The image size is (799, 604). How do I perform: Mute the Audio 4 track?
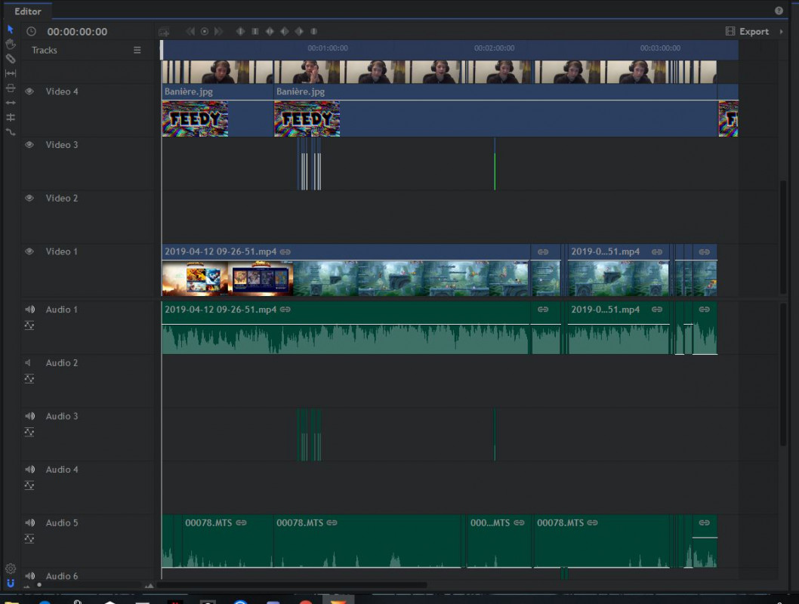(x=30, y=470)
